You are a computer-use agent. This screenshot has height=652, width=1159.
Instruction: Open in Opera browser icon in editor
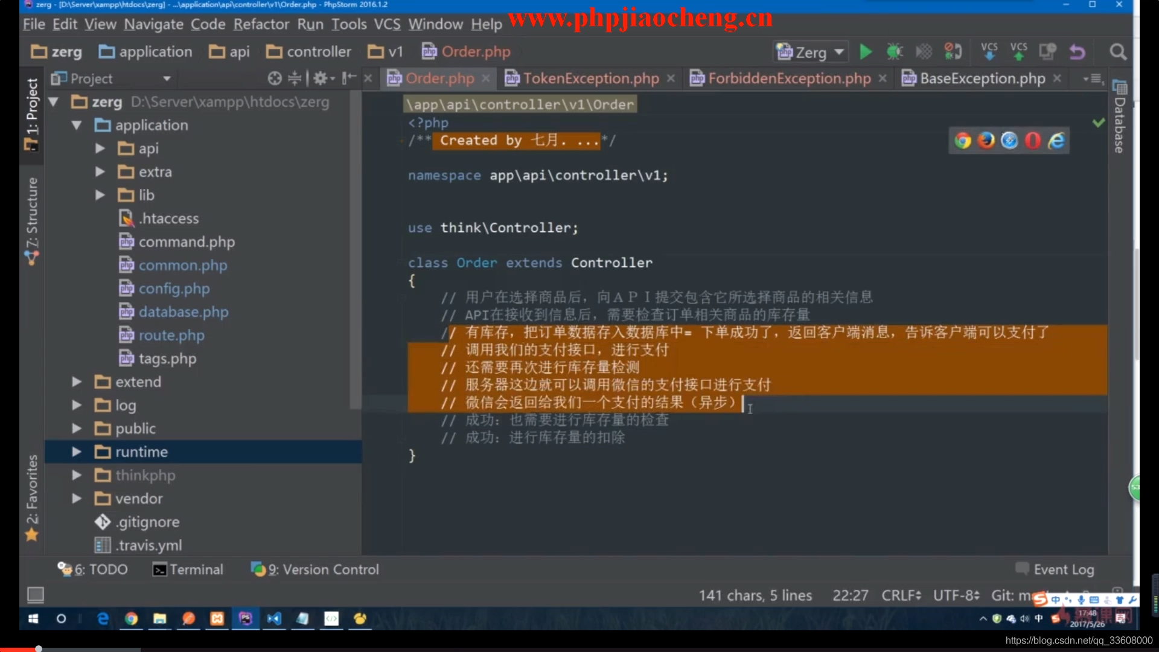(x=1033, y=141)
